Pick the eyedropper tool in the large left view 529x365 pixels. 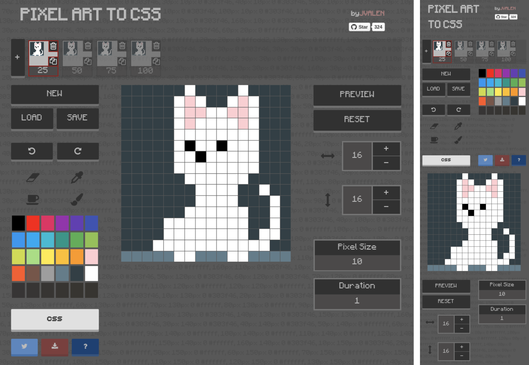tap(77, 177)
